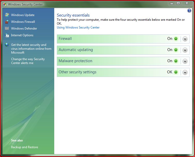
Task: Click the Other security settings header text
Action: (x=77, y=72)
